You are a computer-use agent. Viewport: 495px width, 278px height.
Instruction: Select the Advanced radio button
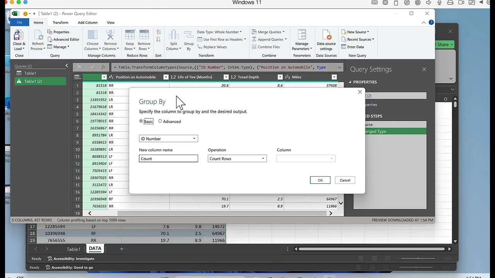160,121
